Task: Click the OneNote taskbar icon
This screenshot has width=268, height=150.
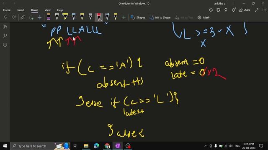Action: click(x=118, y=146)
